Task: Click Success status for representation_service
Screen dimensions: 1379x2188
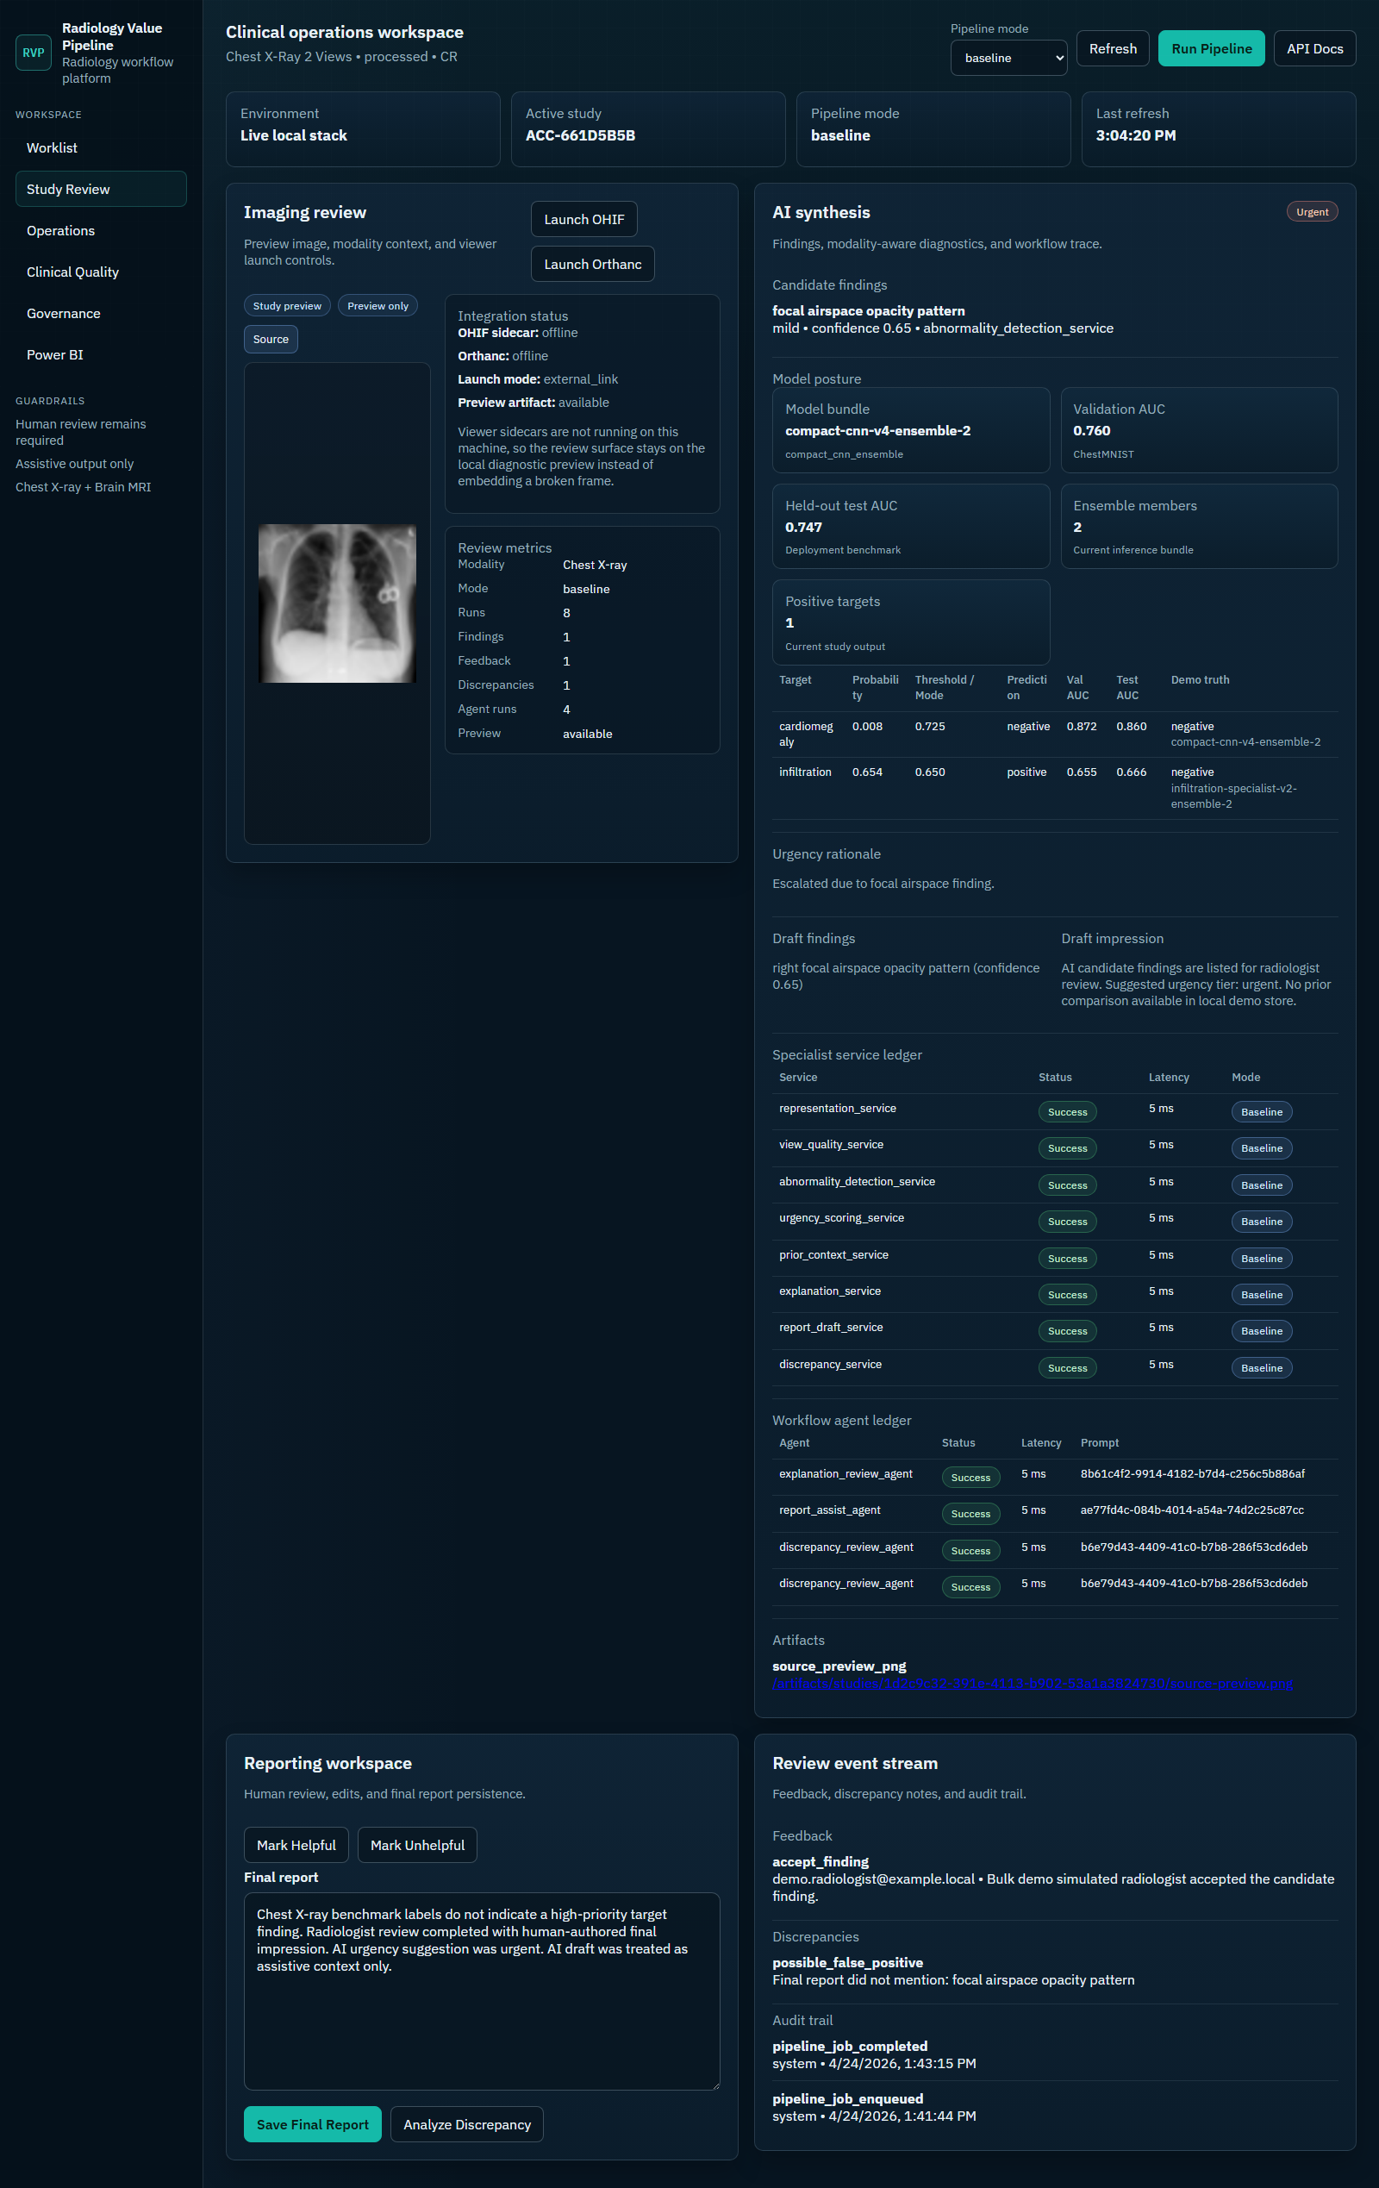Action: 1067,1112
